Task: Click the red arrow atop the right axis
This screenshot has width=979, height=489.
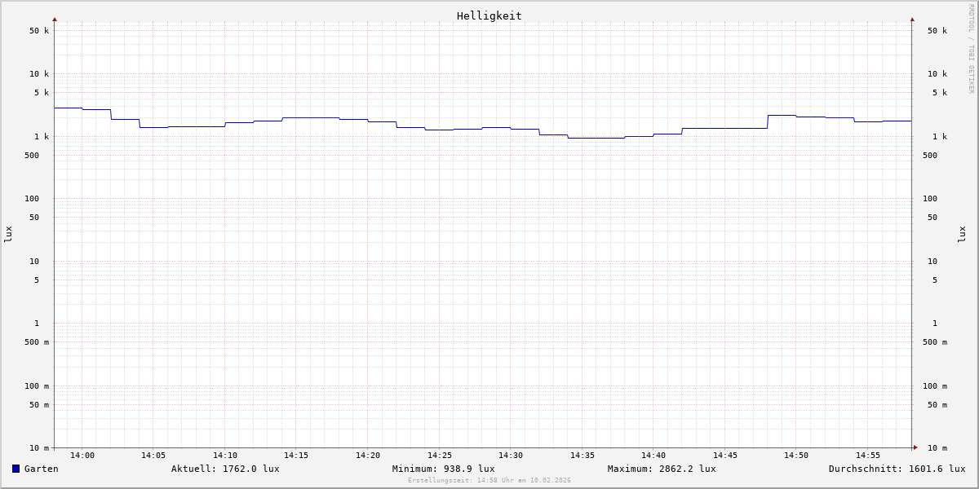Action: click(912, 19)
